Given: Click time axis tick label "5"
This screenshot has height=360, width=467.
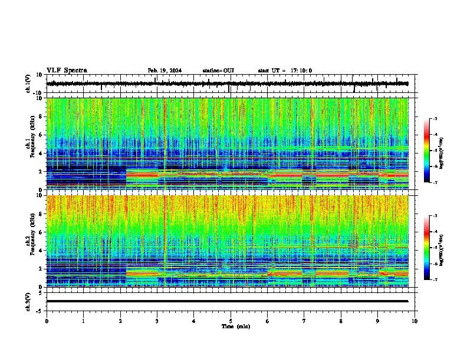Looking at the screenshot, I should (231, 321).
